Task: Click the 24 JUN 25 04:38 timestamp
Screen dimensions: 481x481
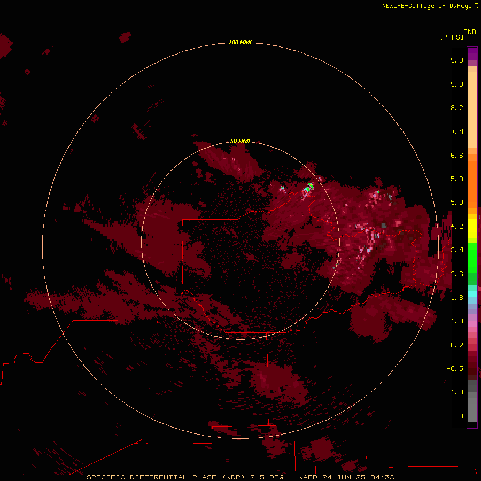Action: point(358,477)
